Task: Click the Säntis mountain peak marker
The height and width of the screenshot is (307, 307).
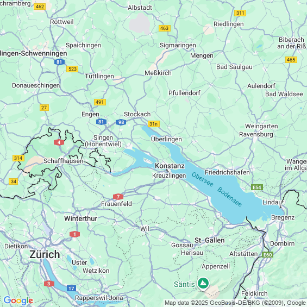Action: coord(203,284)
